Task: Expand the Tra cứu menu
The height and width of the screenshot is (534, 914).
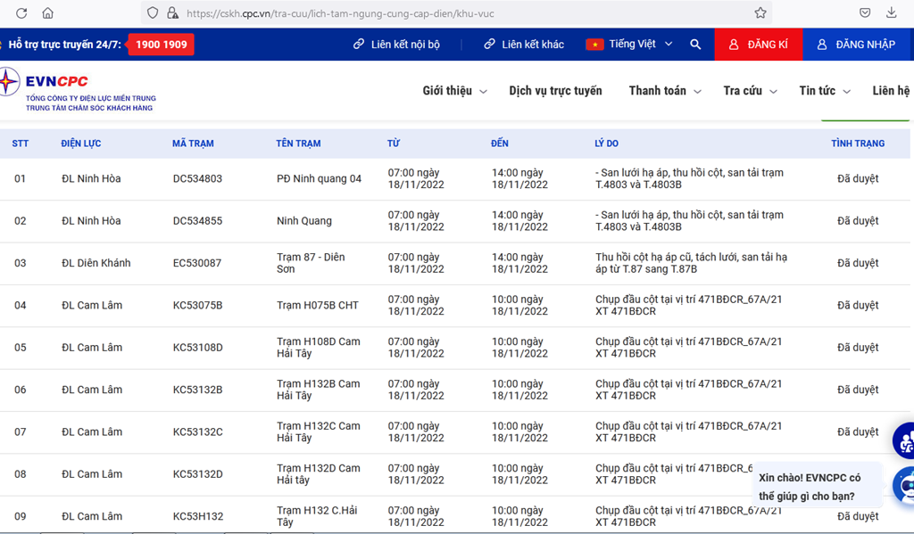Action: (750, 91)
